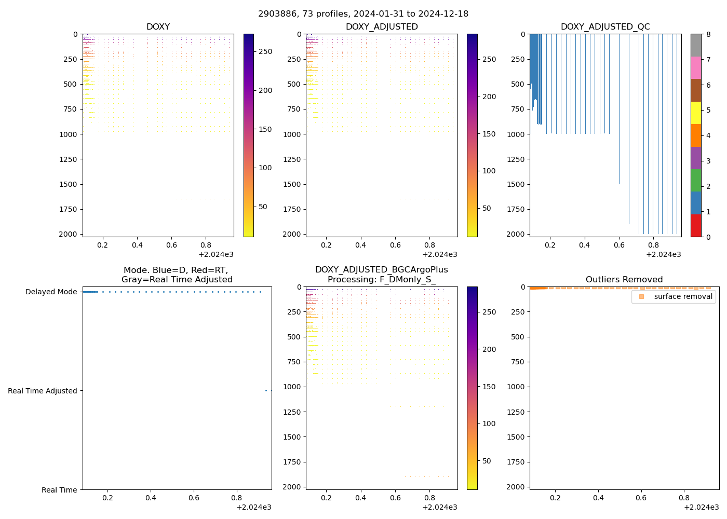Click the Outliers Removed plot title
Viewport: 727px width, 519px height.
pos(624,280)
